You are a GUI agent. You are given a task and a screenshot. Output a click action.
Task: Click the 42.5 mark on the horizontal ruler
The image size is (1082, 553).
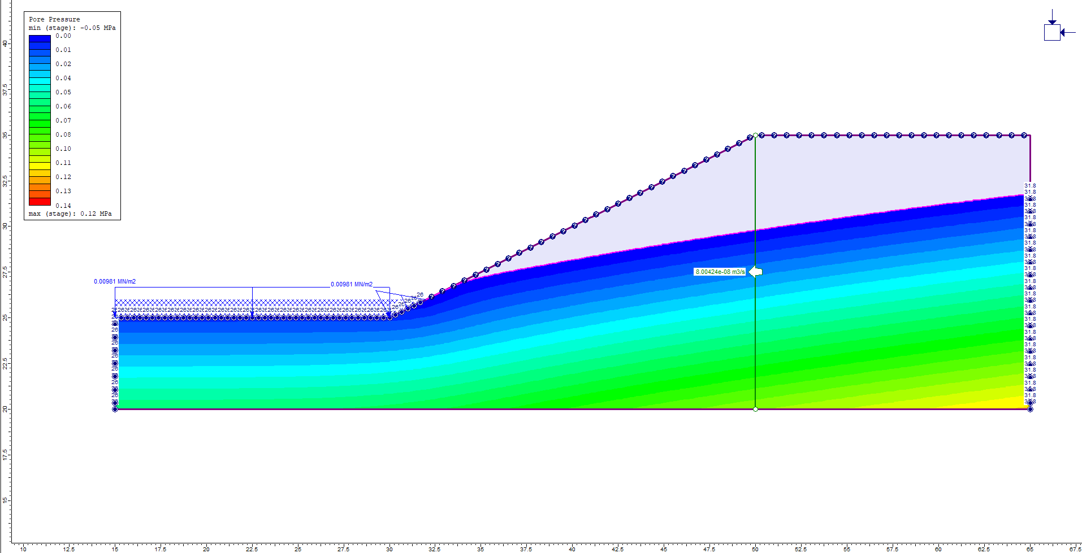(618, 548)
